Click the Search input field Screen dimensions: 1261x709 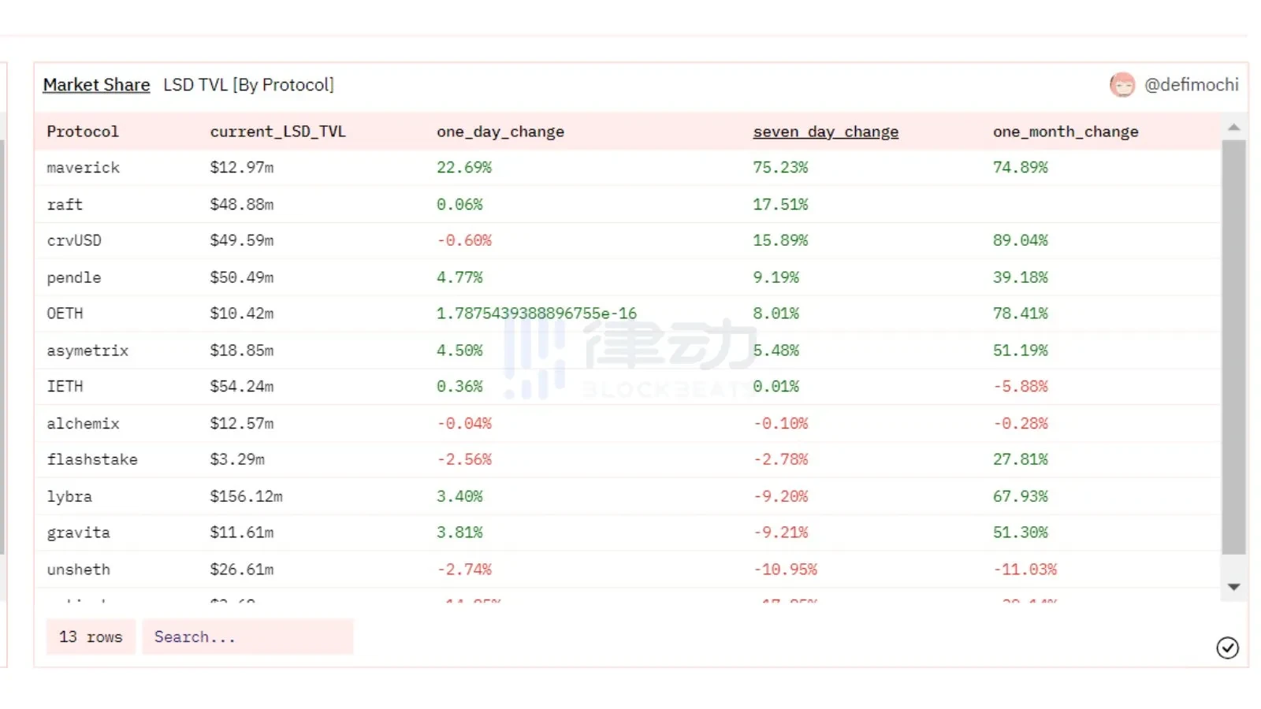247,637
